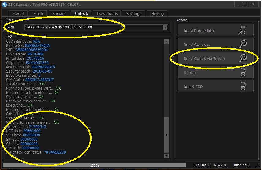Switch to the History tab

point(157,13)
